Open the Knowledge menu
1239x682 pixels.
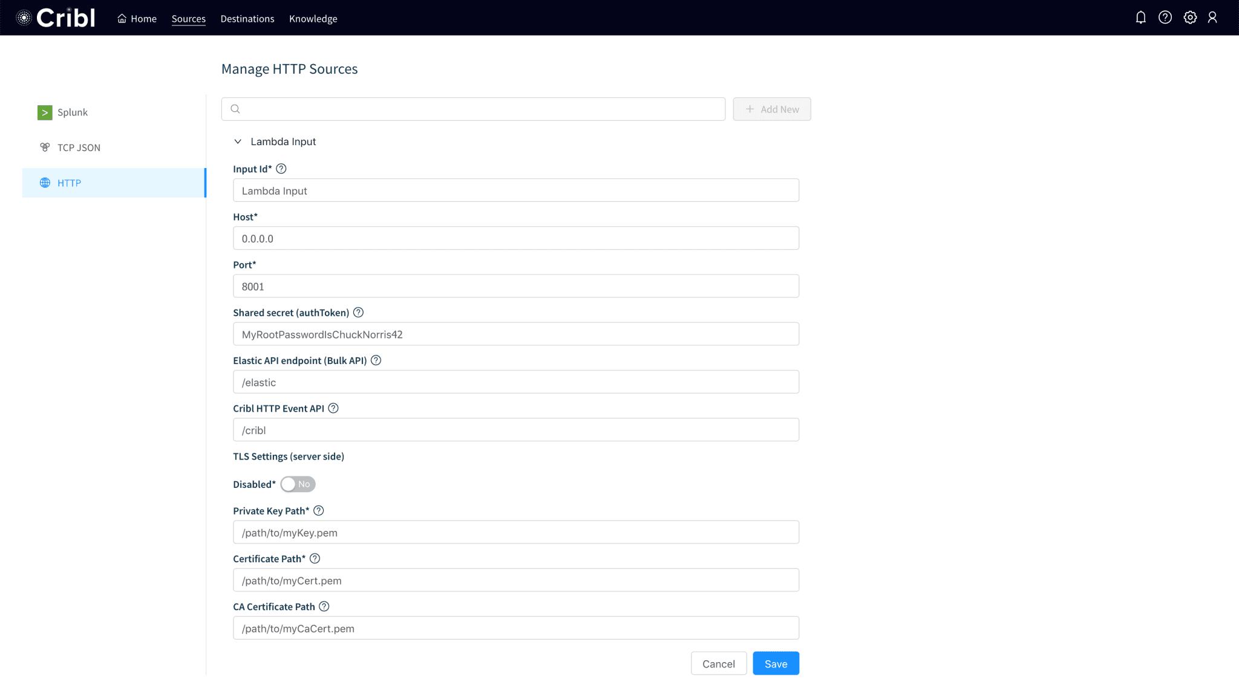(313, 19)
